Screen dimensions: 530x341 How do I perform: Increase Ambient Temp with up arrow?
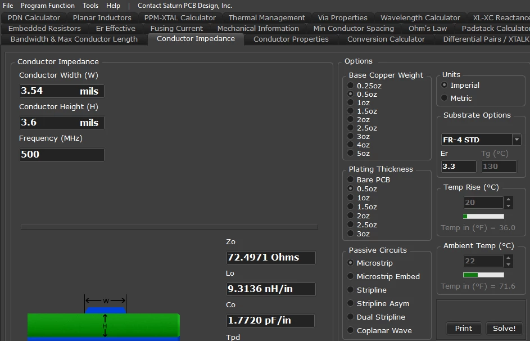pyautogui.click(x=509, y=258)
